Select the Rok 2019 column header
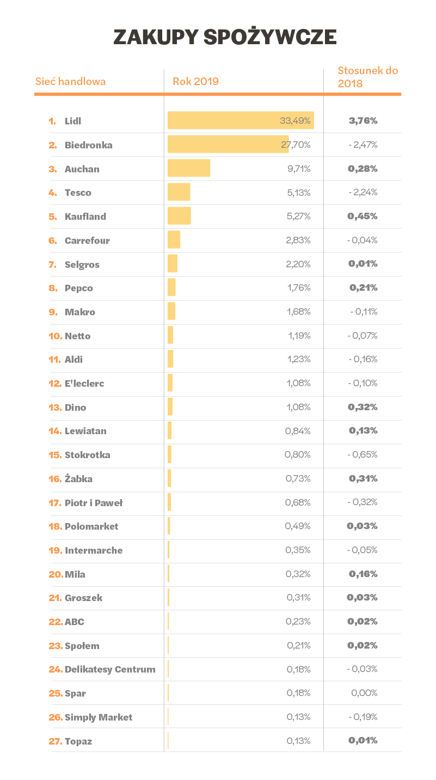Viewport: 436px width, 780px height. click(x=195, y=82)
